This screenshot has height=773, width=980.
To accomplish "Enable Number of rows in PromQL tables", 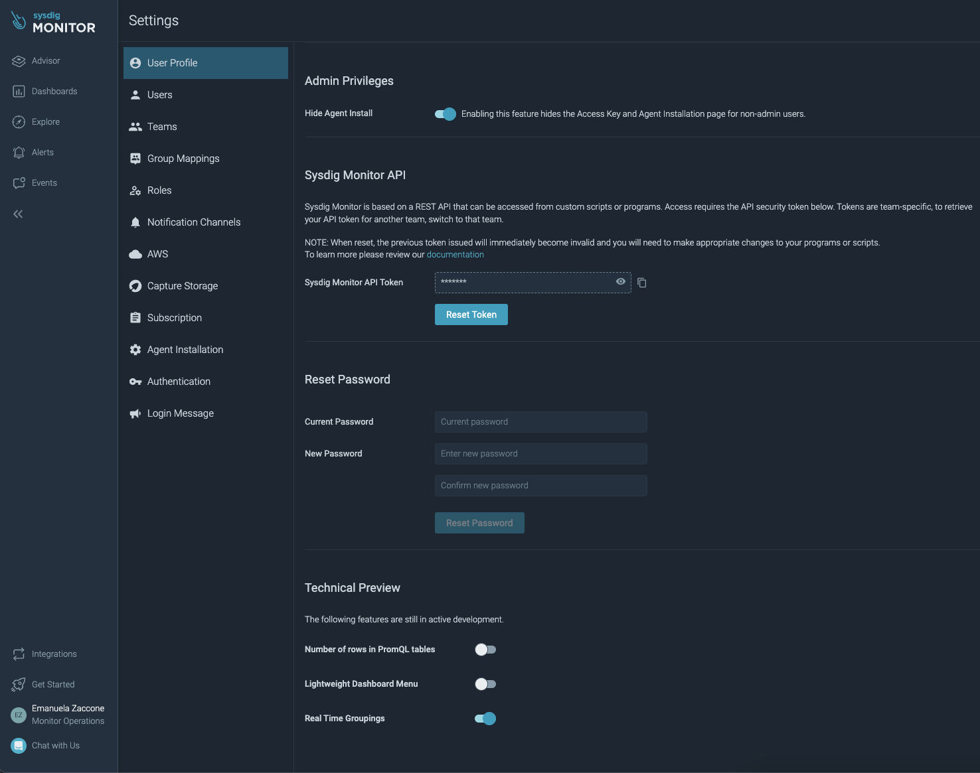I will pyautogui.click(x=485, y=650).
